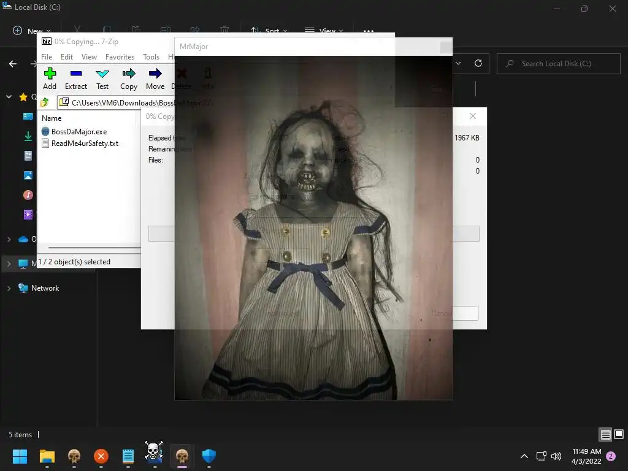The image size is (628, 471).
Task: Click the first skull icon on taskbar
Action: click(x=74, y=456)
